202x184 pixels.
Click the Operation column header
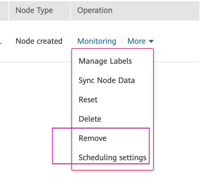[95, 10]
